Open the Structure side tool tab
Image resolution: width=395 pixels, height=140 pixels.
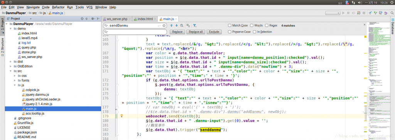[x=3, y=47]
